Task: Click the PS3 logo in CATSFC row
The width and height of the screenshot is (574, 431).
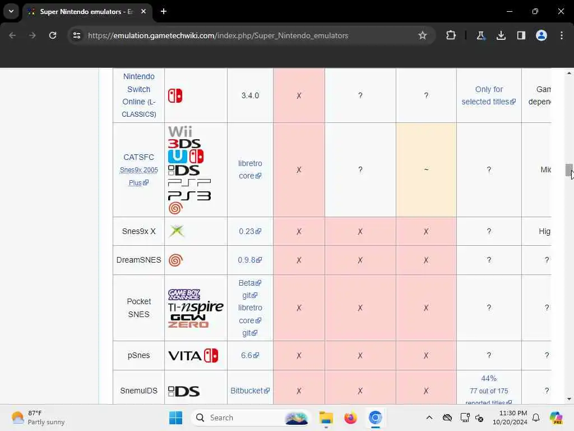Action: (189, 196)
